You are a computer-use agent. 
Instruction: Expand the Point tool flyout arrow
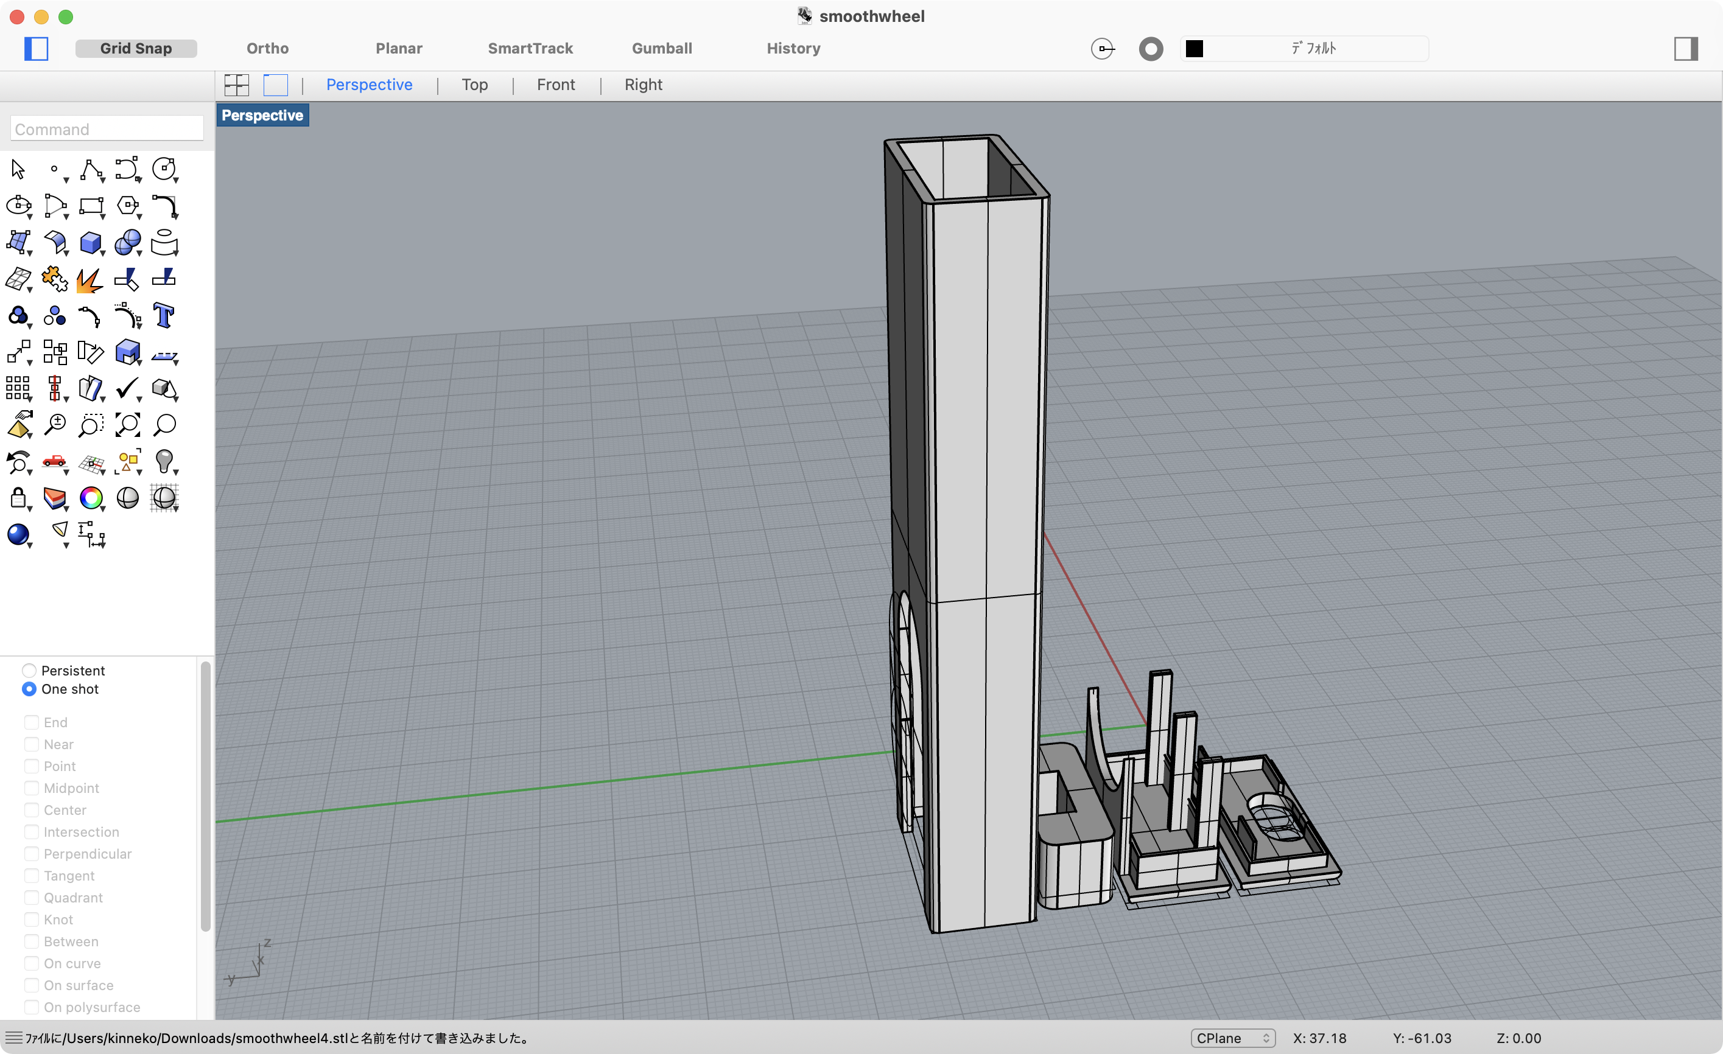click(66, 180)
